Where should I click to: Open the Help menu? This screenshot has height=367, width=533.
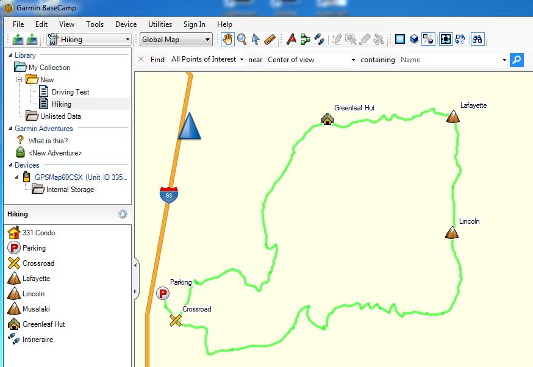224,24
